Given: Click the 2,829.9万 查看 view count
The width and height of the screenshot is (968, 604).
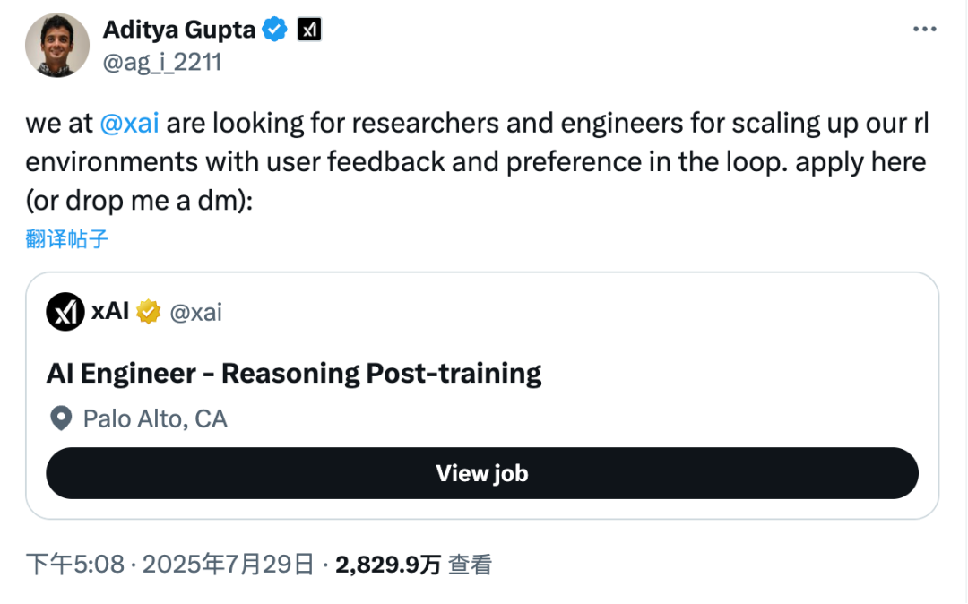Looking at the screenshot, I should click(x=413, y=565).
